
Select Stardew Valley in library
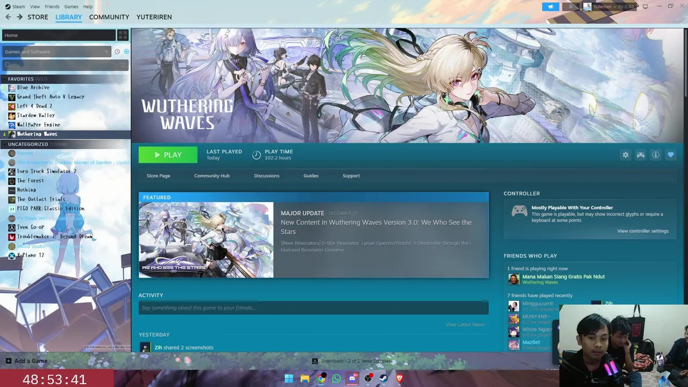click(35, 116)
